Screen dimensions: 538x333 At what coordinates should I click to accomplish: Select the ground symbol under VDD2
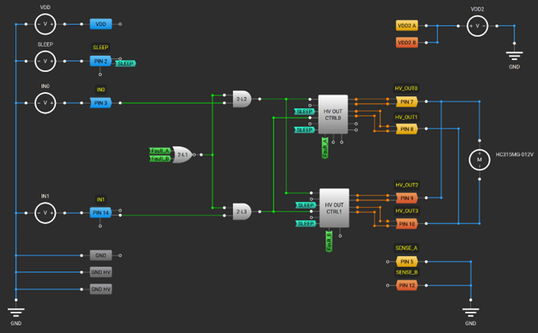tap(514, 57)
